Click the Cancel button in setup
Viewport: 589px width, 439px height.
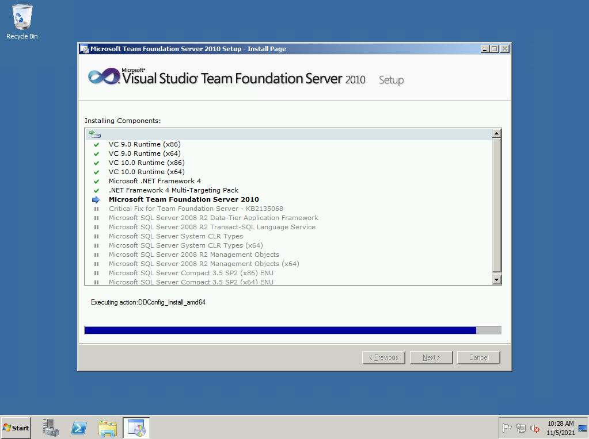478,357
